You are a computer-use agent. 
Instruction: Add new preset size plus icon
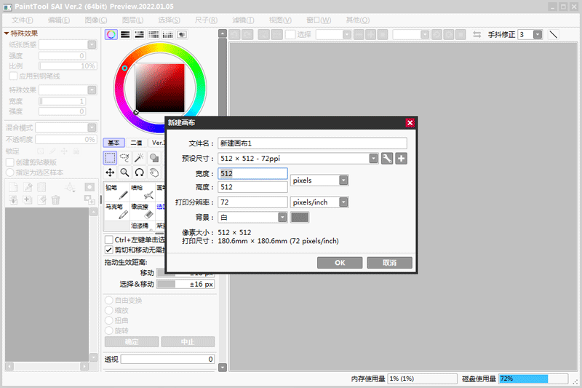pyautogui.click(x=402, y=159)
